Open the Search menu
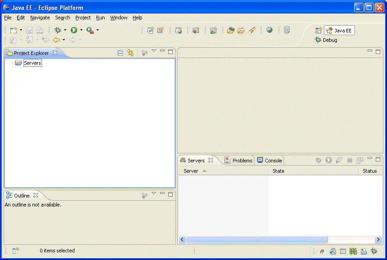387x260 pixels. point(63,18)
